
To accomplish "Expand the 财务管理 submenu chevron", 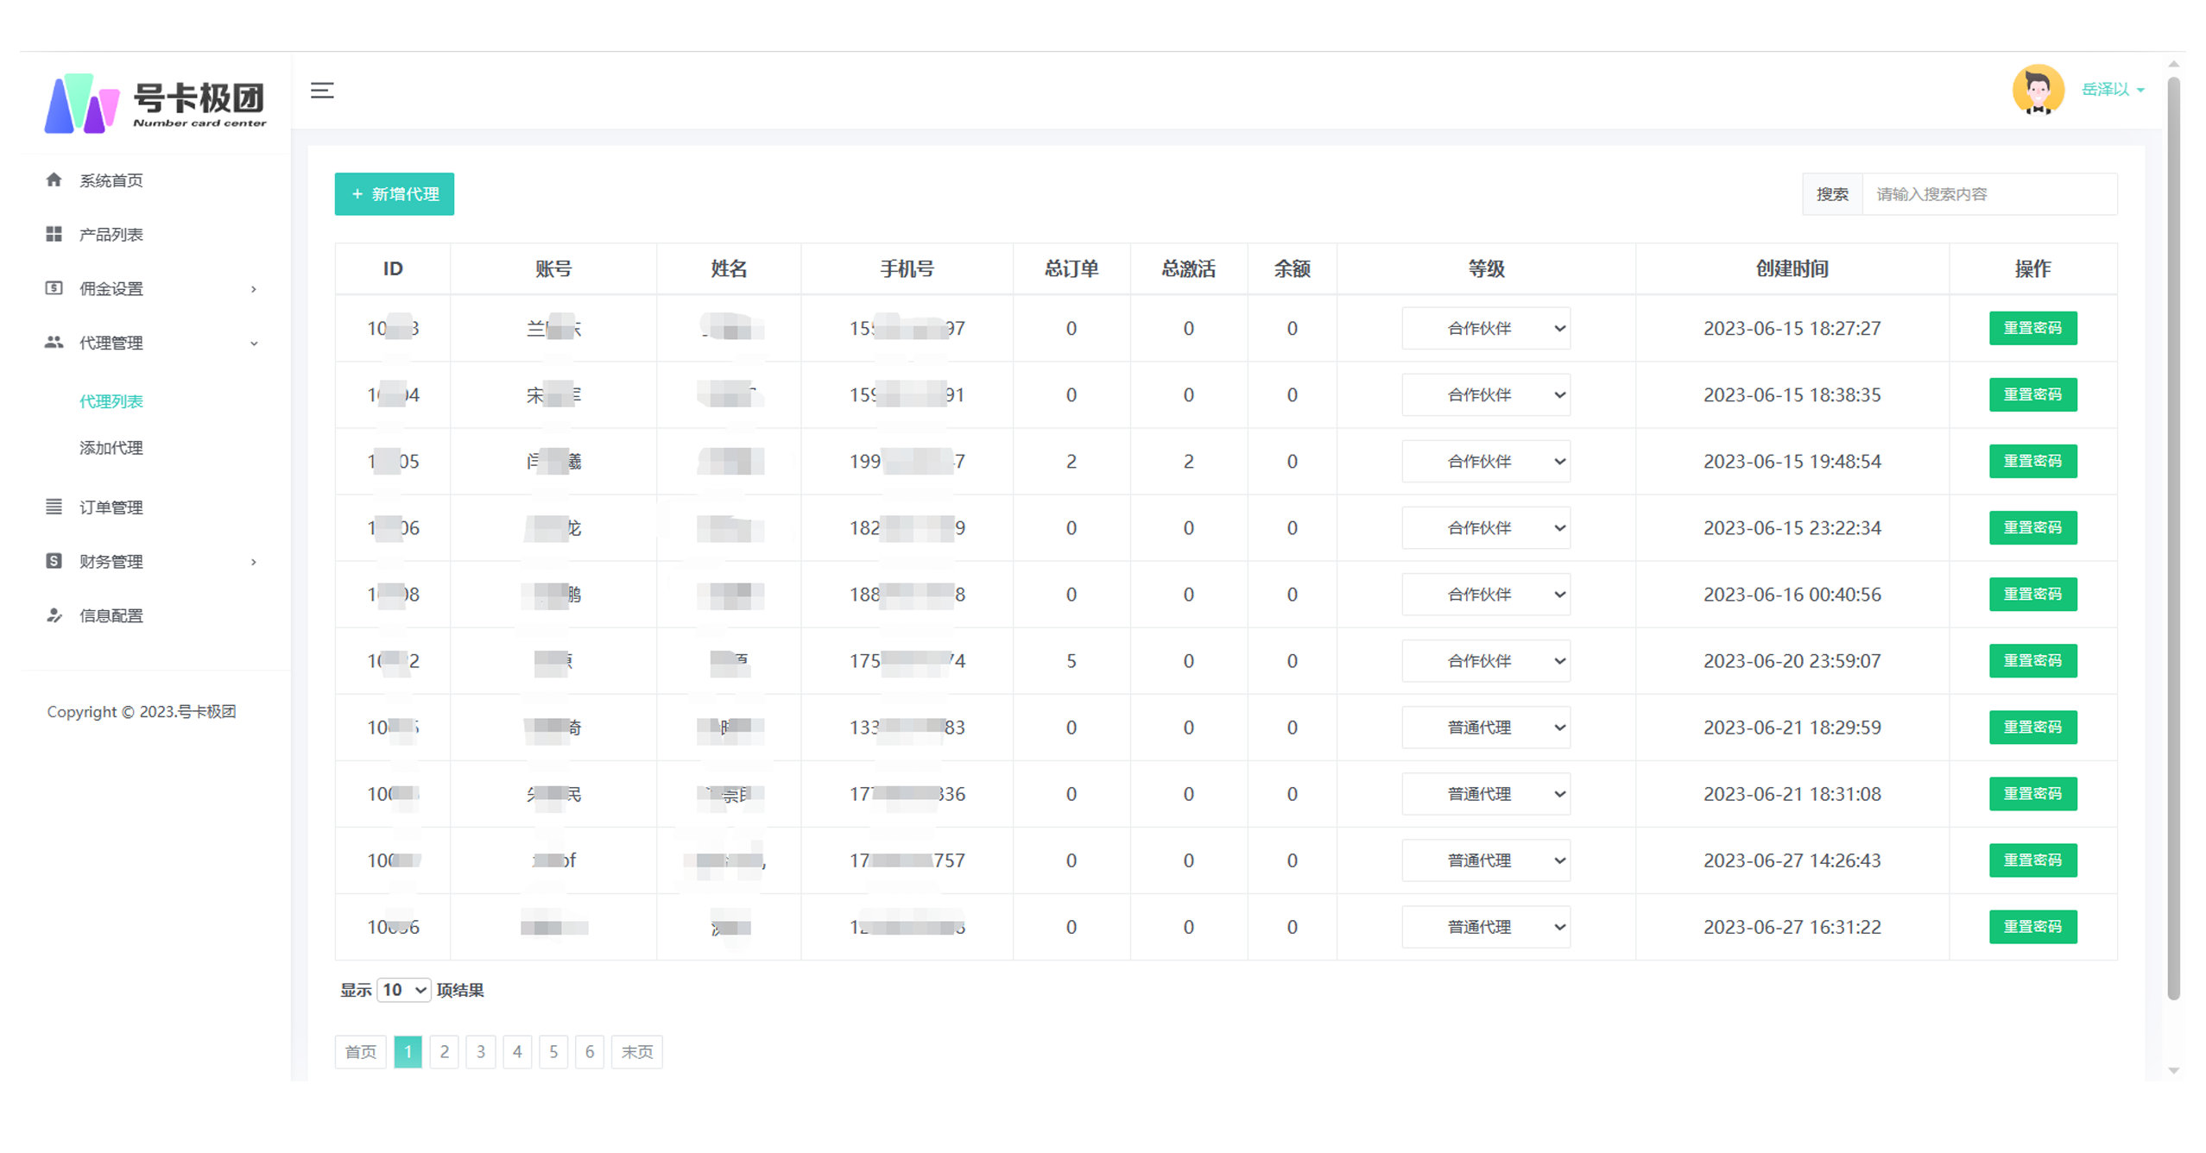I will click(254, 562).
